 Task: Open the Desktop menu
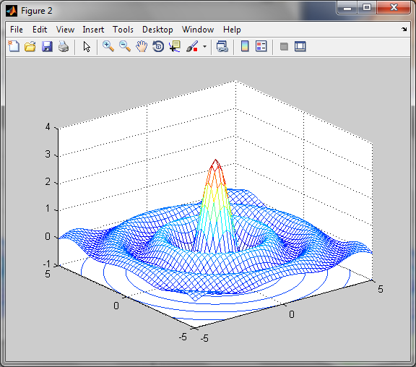(157, 30)
